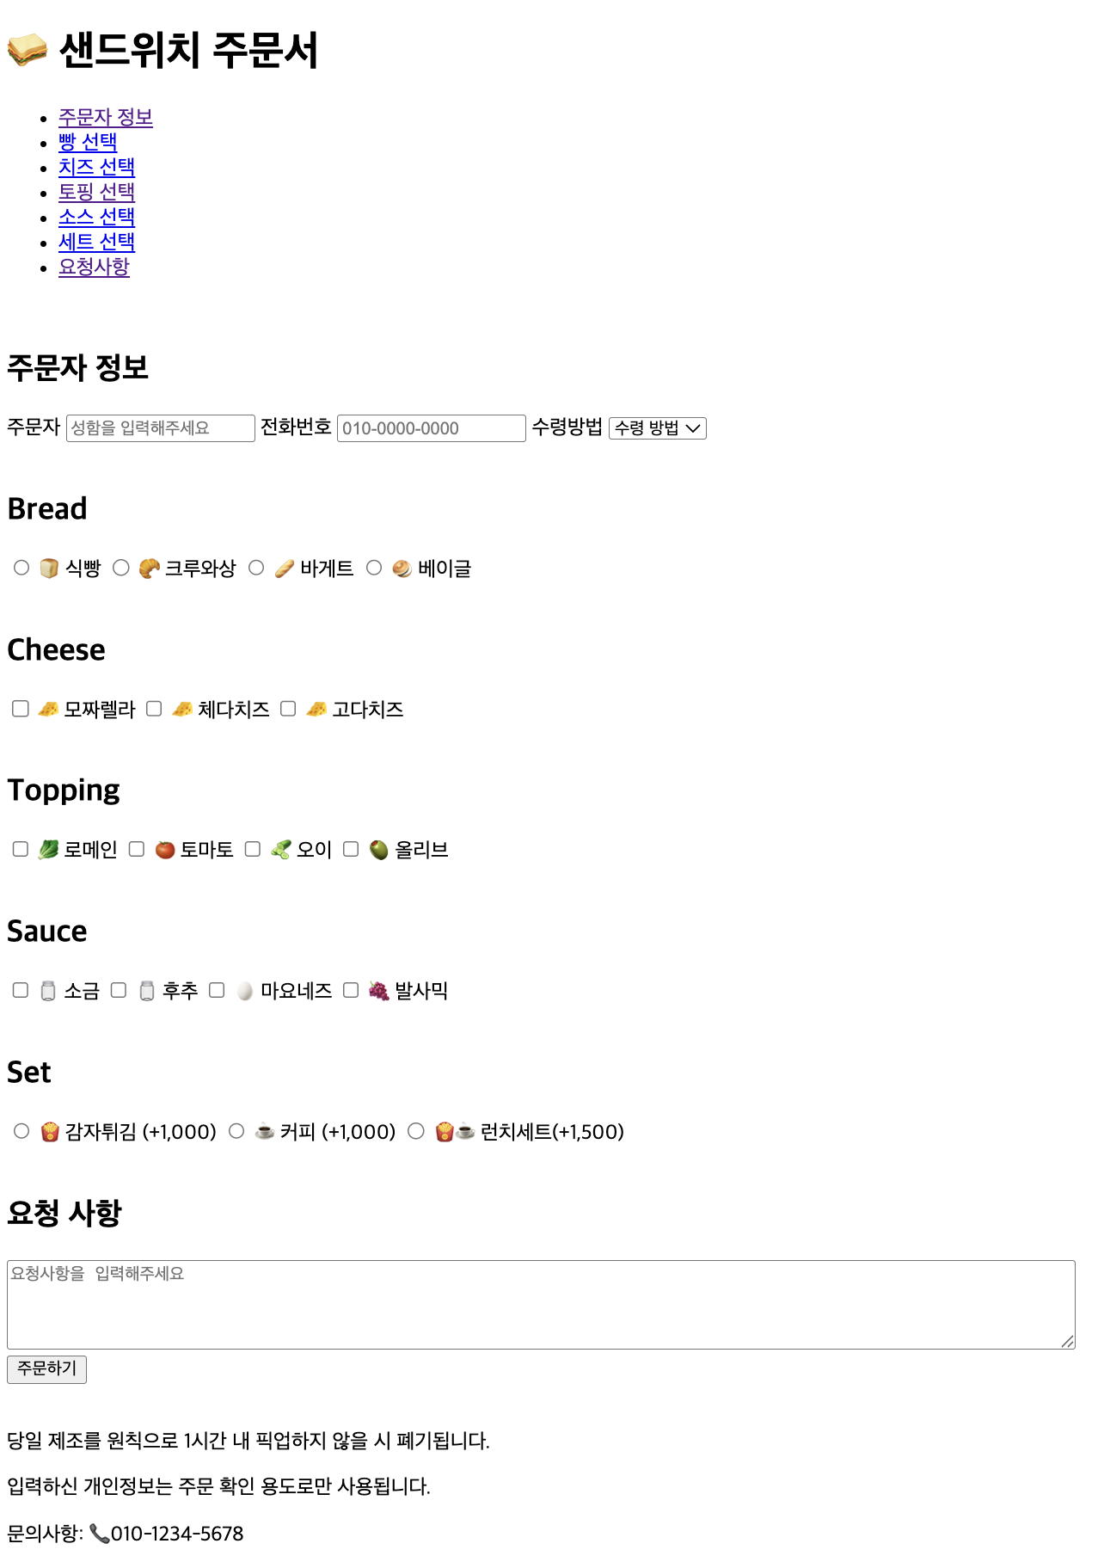Click the 요청사항 textarea
Image resolution: width=1104 pixels, height=1562 pixels.
(x=540, y=1304)
